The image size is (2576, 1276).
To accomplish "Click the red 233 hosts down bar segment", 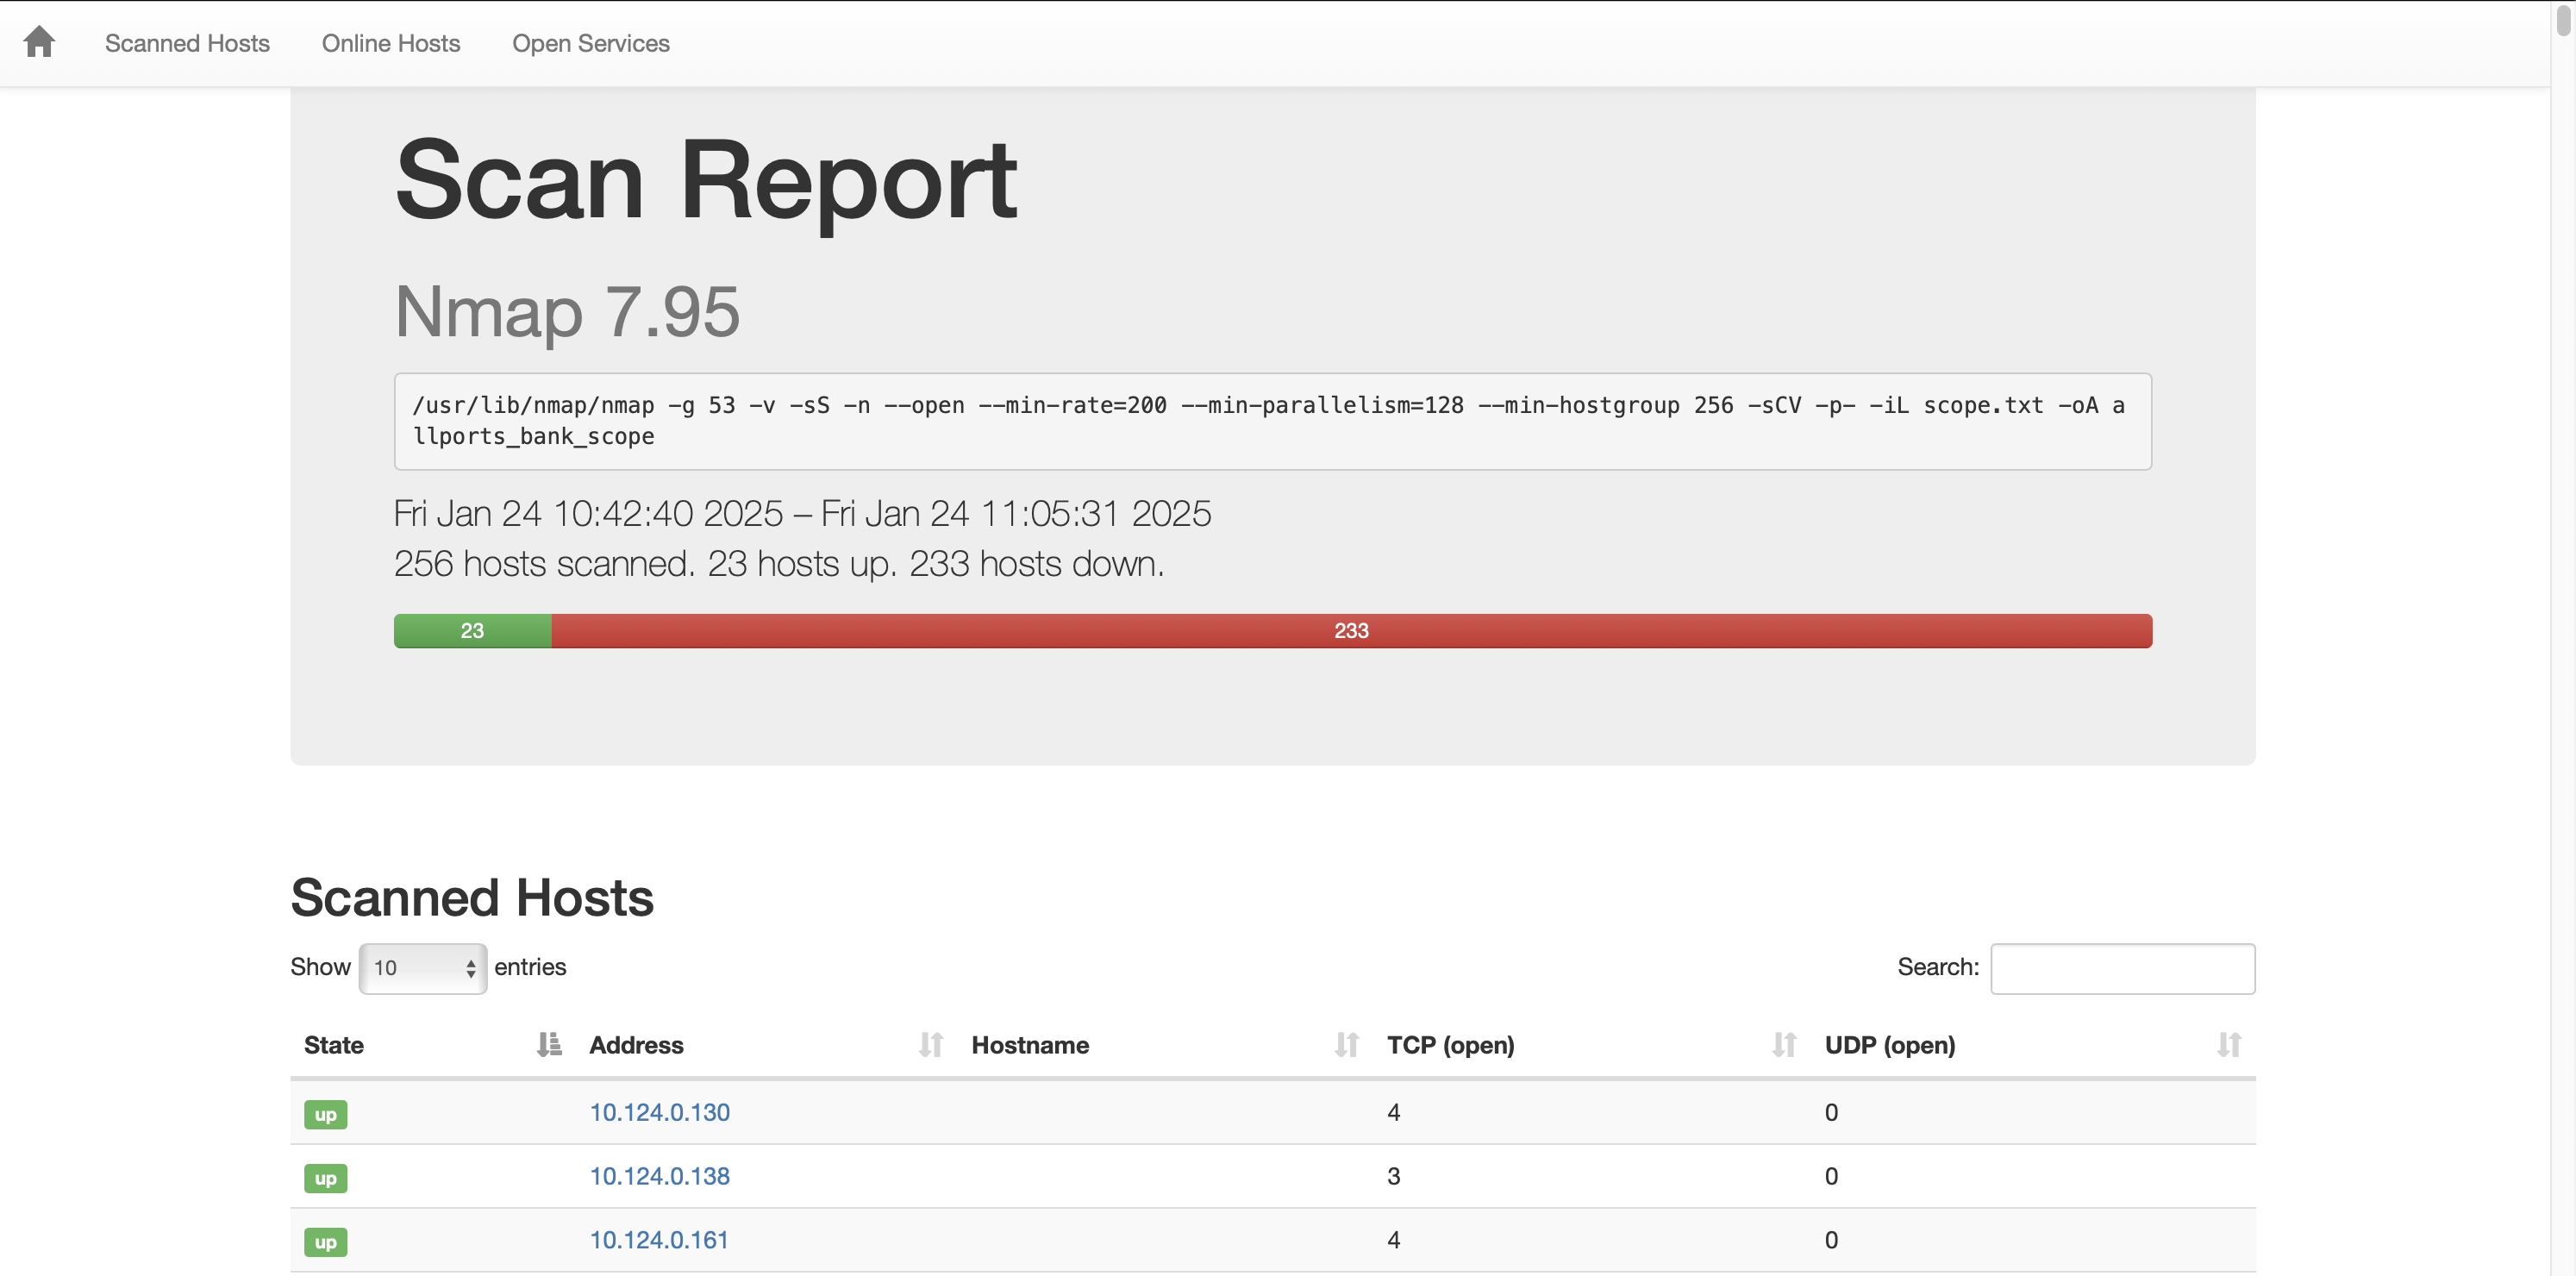I will pyautogui.click(x=1352, y=631).
